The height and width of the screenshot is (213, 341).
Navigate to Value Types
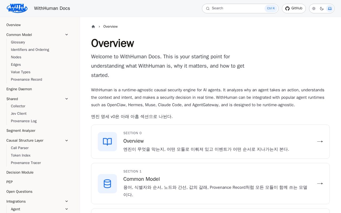click(x=21, y=72)
